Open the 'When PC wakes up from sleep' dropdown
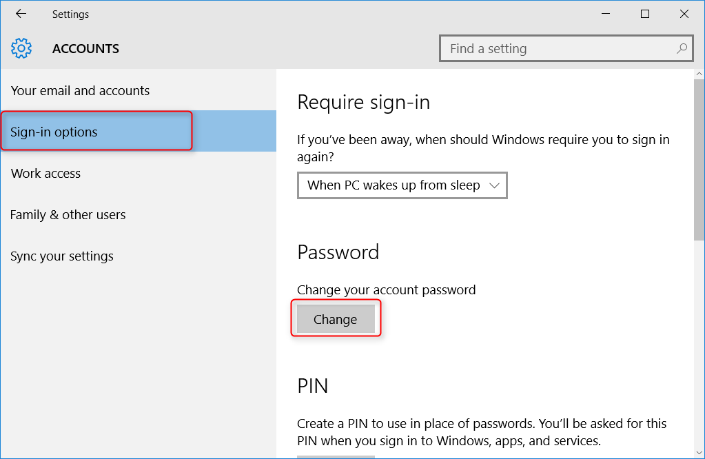The height and width of the screenshot is (459, 705). click(402, 185)
